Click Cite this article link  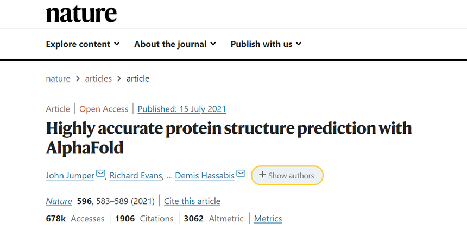[192, 201]
